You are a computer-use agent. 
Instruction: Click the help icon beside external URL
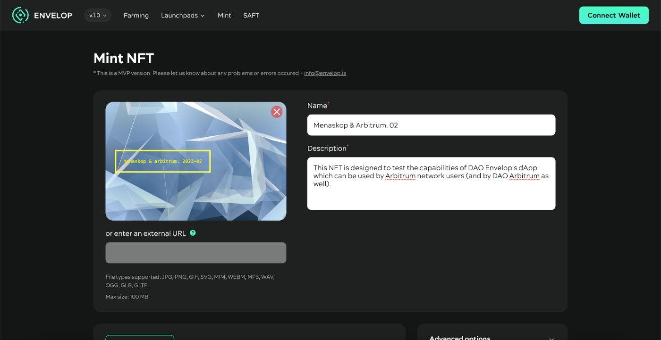pyautogui.click(x=193, y=233)
